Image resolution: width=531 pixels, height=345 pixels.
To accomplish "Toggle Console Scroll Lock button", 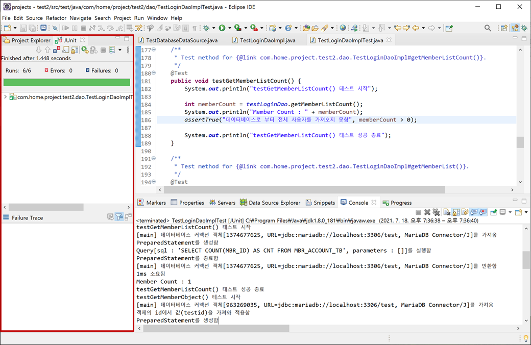I will click(x=456, y=212).
